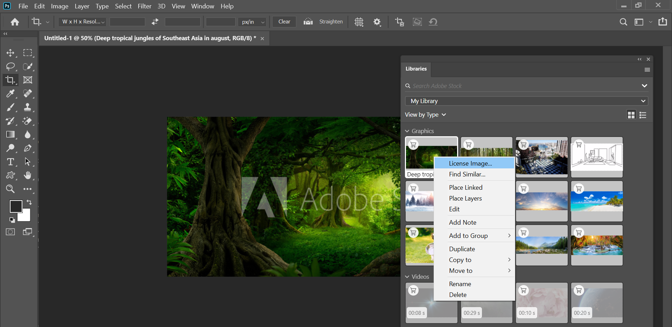Open the Filter menu
This screenshot has height=327, width=672.
[145, 6]
